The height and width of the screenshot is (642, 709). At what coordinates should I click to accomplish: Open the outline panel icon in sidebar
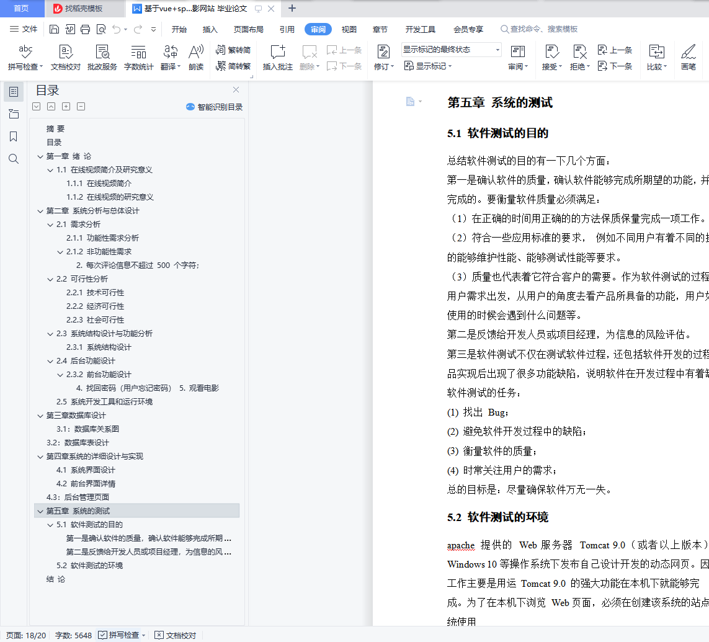pos(14,92)
